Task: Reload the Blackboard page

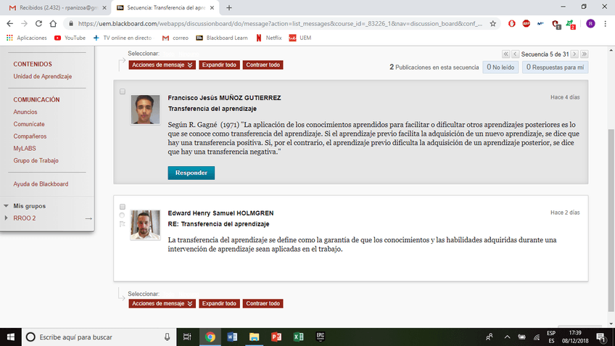Action: 38,23
